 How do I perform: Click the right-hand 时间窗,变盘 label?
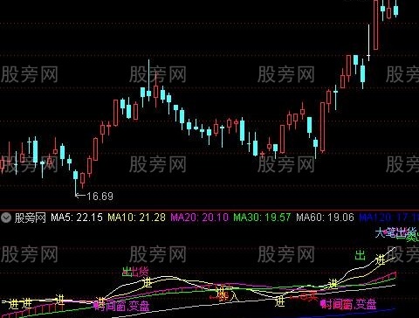pyautogui.click(x=348, y=305)
